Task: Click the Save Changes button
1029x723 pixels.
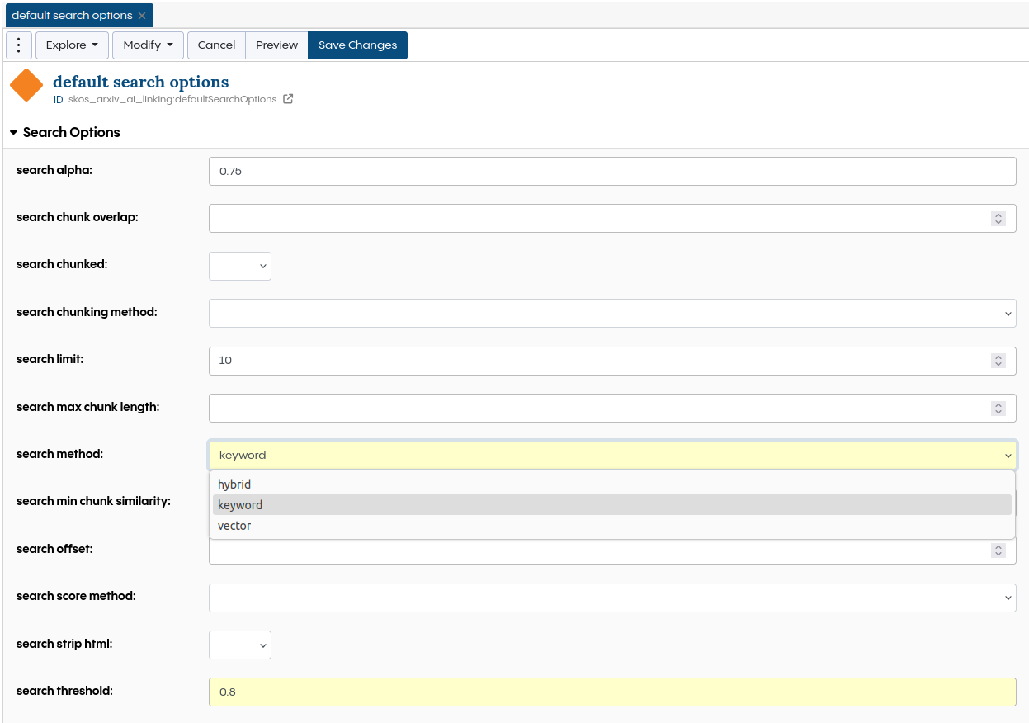Action: point(357,45)
